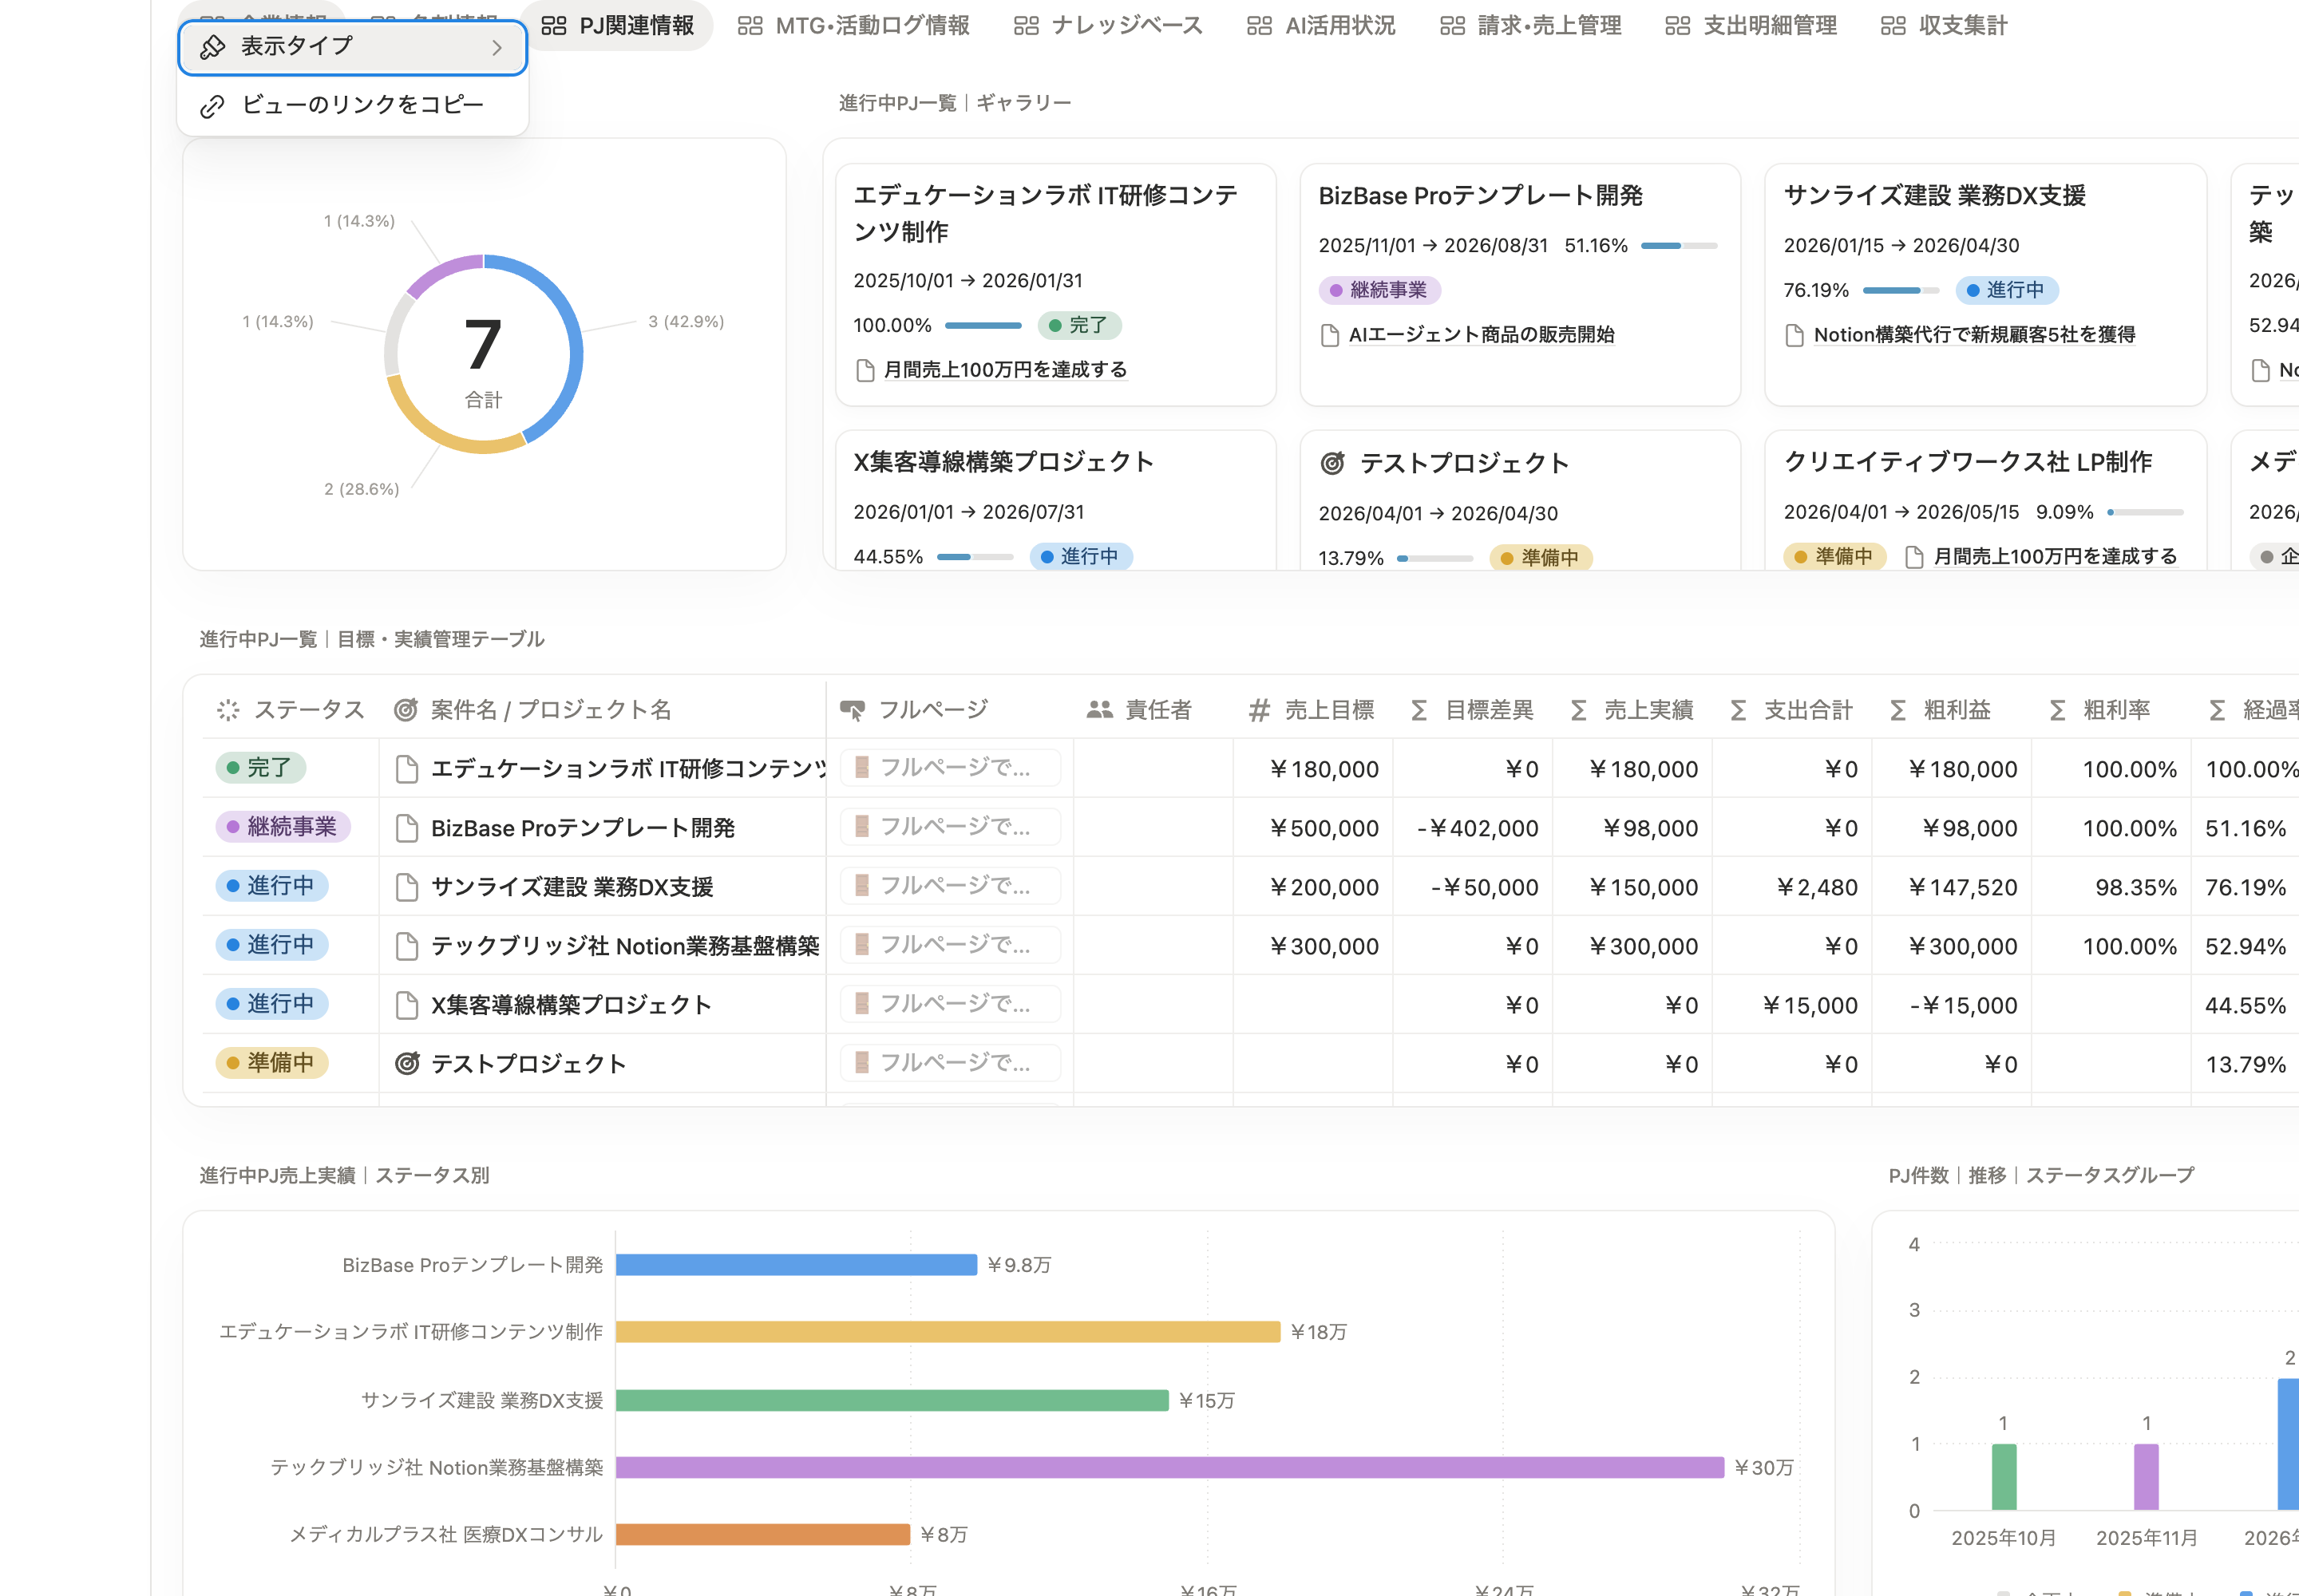Viewport: 2299px width, 1596px height.
Task: Click the progress bar on X集客導線構築プロジェクト card
Action: pyautogui.click(x=975, y=556)
